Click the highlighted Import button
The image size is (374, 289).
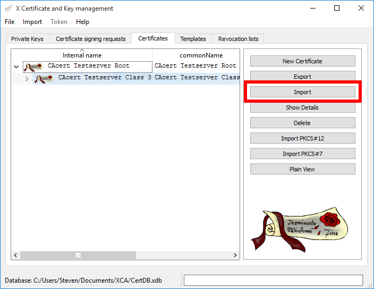coord(302,92)
